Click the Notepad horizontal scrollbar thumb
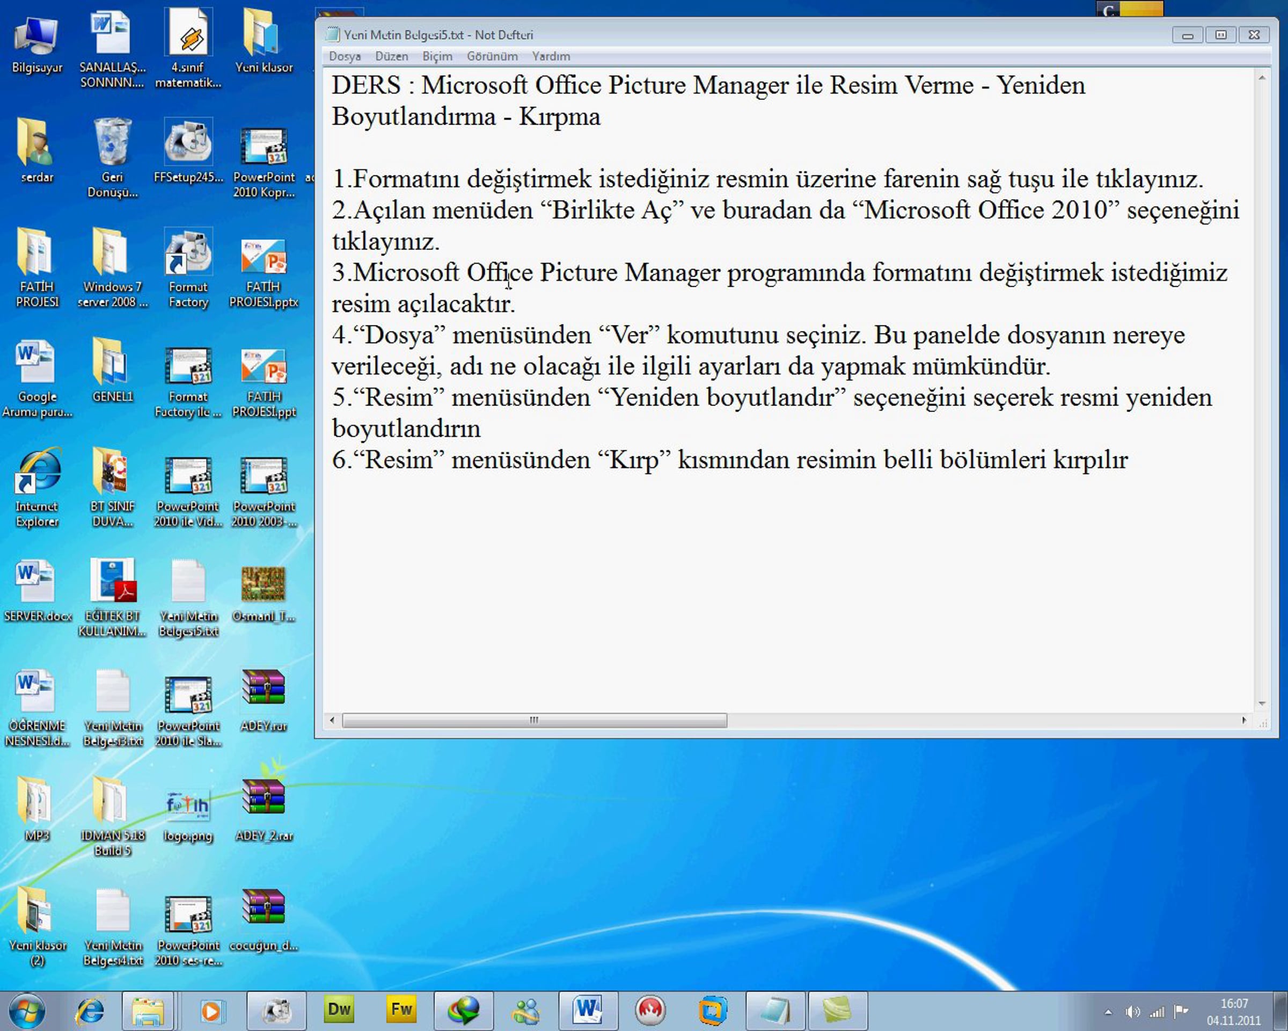 pos(534,720)
